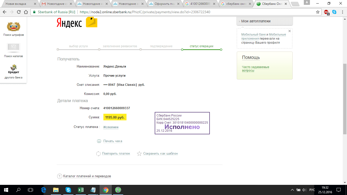Click the account number 410012660009337
The width and height of the screenshot is (347, 195).
[117, 108]
